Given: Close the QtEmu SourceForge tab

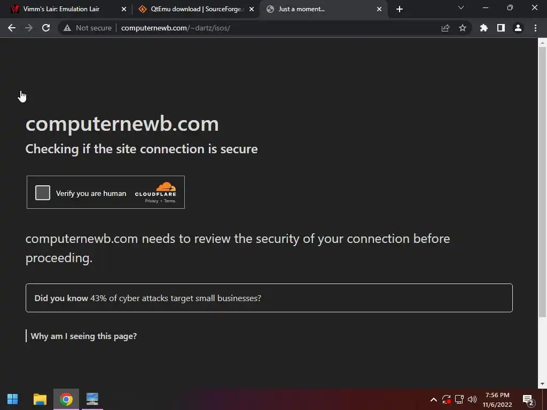Looking at the screenshot, I should tap(252, 9).
